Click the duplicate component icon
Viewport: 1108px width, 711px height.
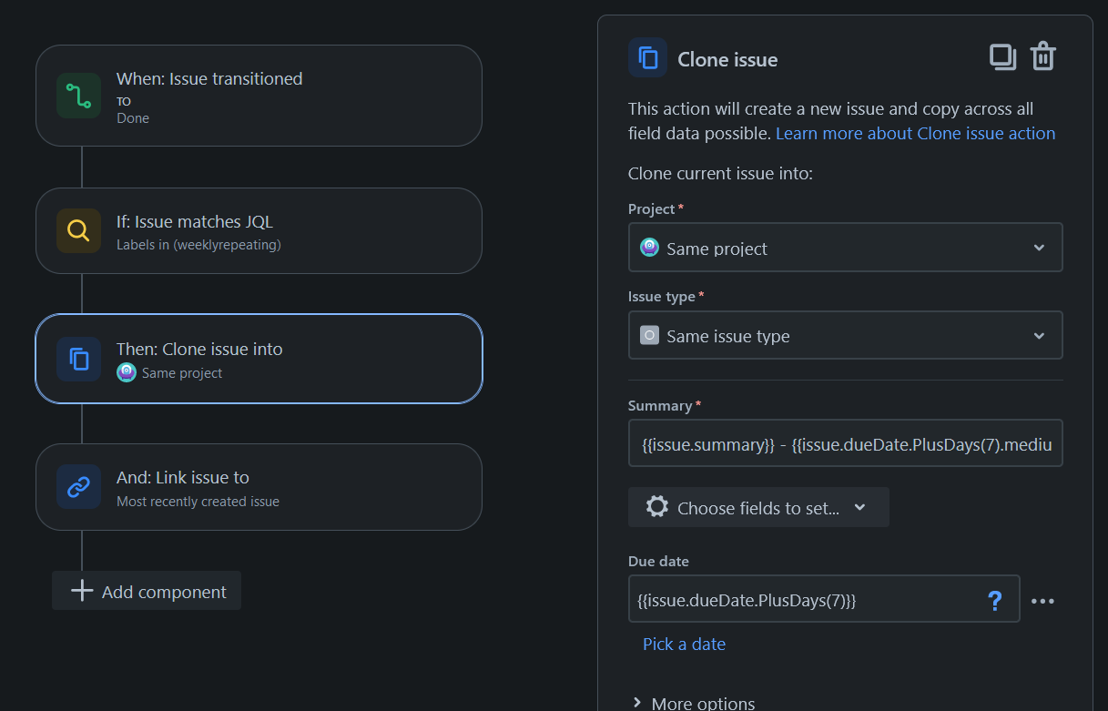point(1002,57)
